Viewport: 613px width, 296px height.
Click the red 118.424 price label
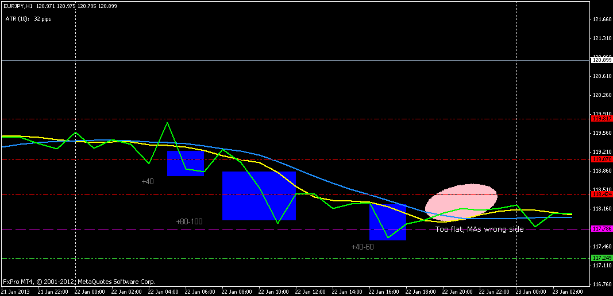coord(602,194)
